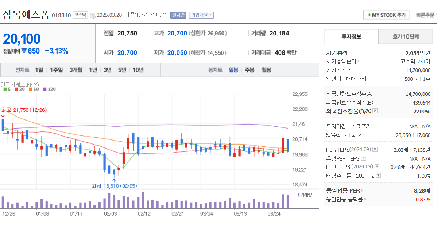Click the 03/24 date label on chart axis
437x244 pixels.
click(274, 214)
